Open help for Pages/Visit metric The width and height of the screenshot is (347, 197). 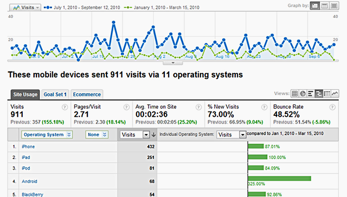pos(126,107)
